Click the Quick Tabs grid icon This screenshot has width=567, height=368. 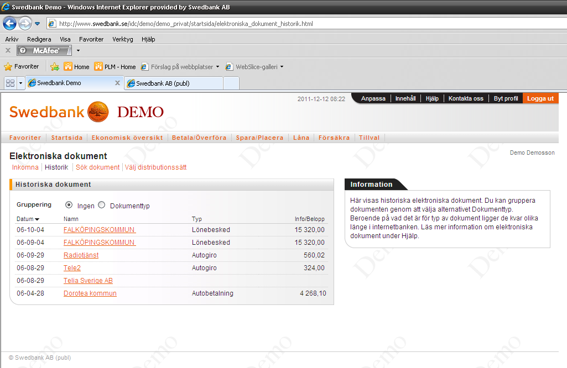[10, 83]
